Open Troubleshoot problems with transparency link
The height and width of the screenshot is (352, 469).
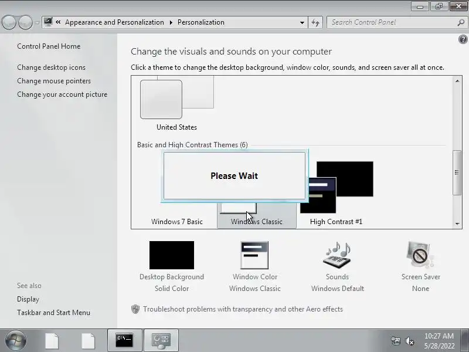click(243, 309)
